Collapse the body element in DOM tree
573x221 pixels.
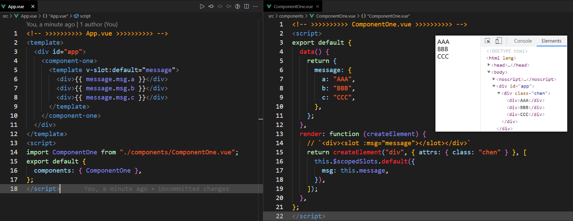[489, 72]
